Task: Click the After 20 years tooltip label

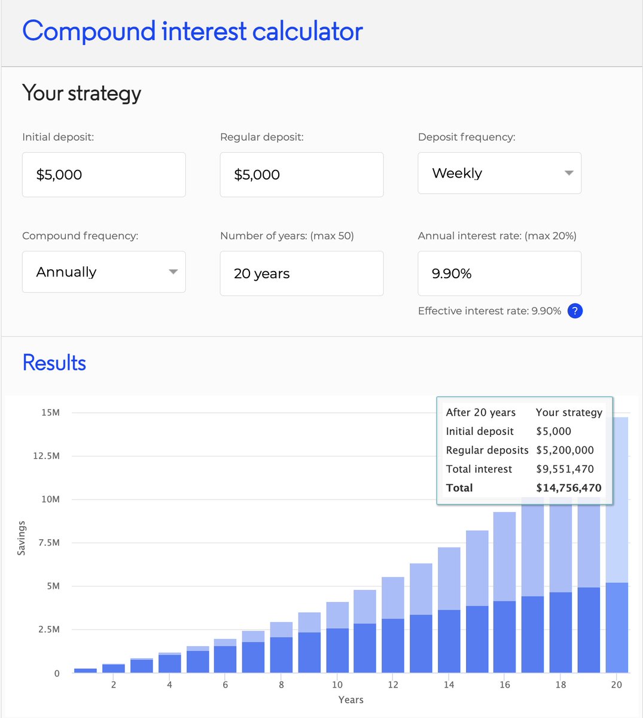Action: click(481, 412)
